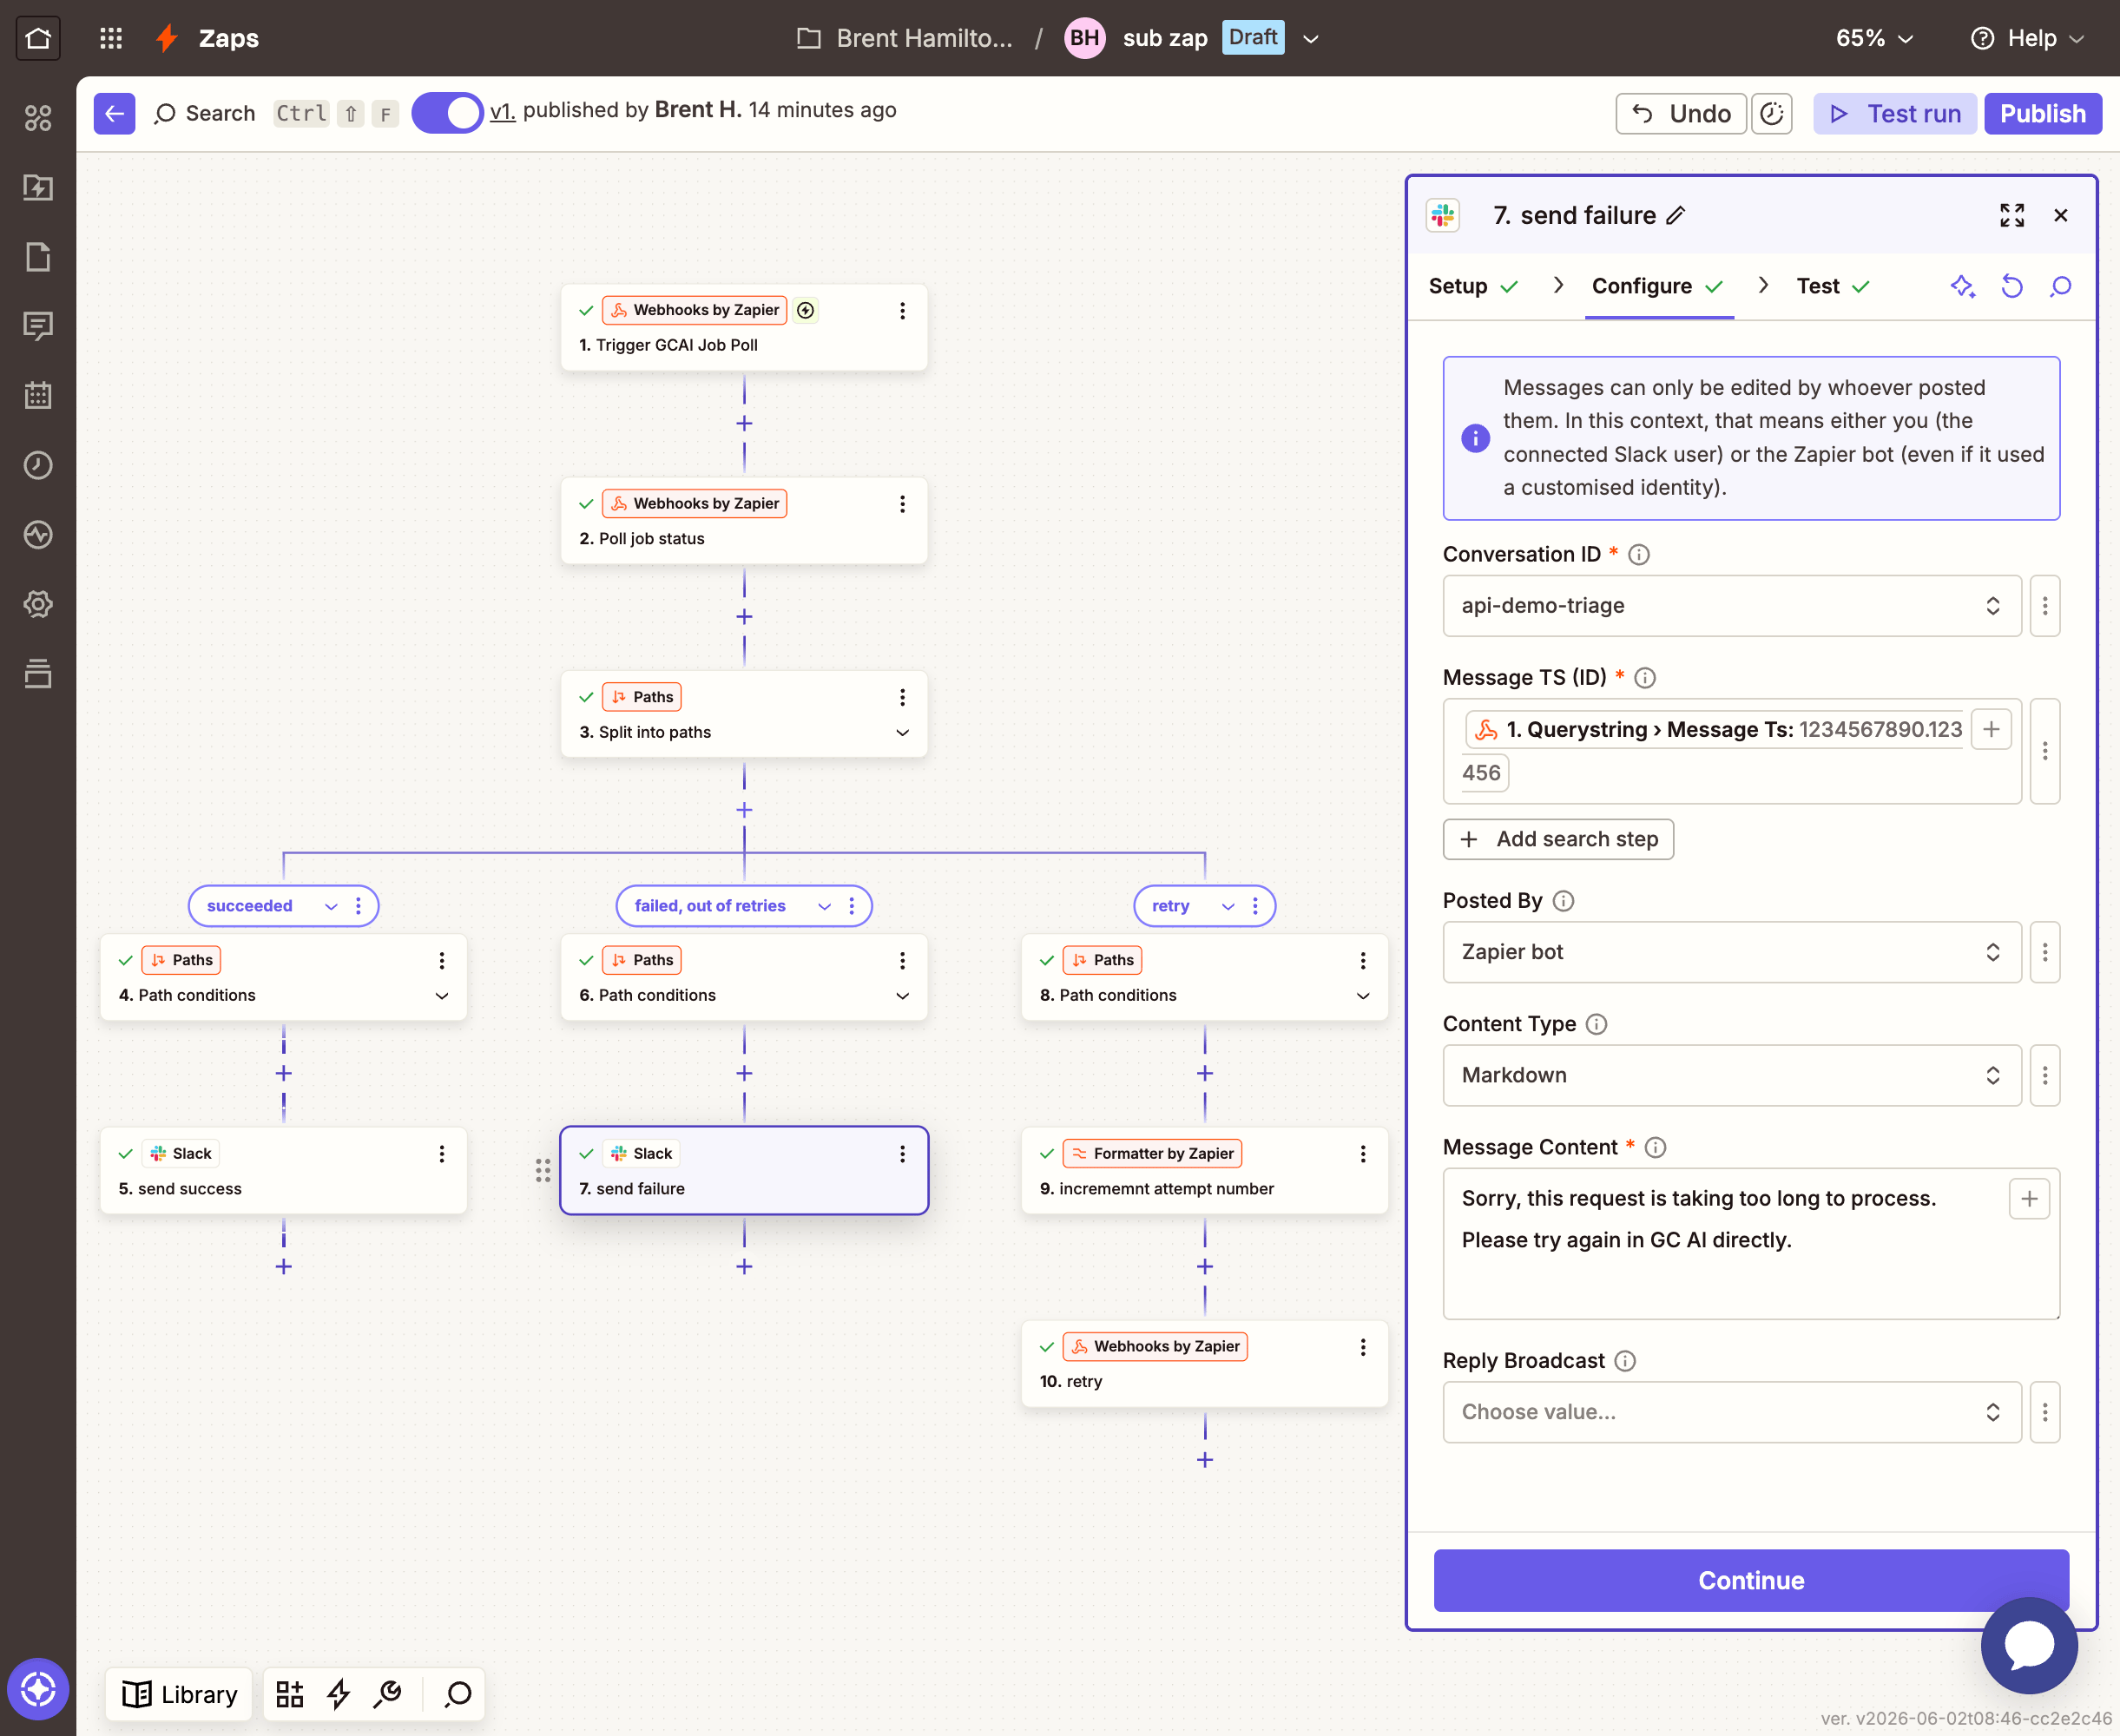
Task: Click the Undo button
Action: [1681, 114]
